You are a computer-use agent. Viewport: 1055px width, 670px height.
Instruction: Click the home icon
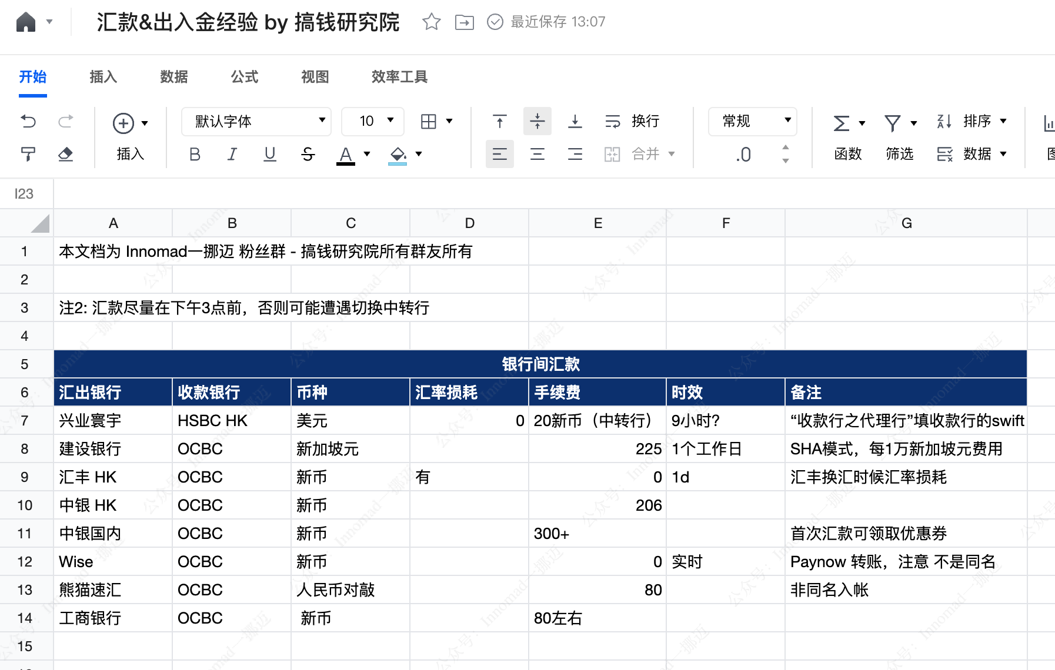click(26, 22)
